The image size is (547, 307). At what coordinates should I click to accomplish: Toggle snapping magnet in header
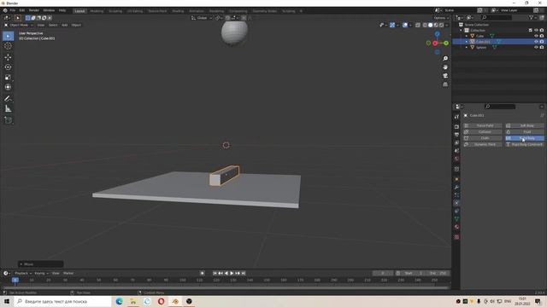(228, 18)
